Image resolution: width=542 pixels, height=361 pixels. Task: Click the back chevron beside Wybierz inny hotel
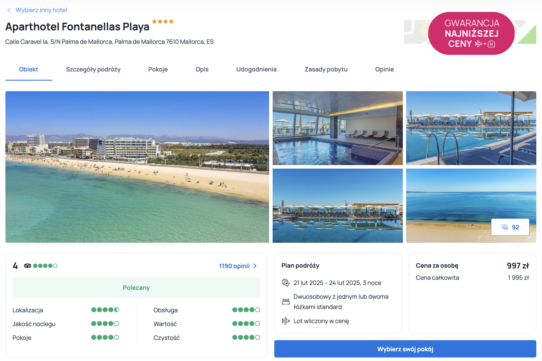[9, 10]
